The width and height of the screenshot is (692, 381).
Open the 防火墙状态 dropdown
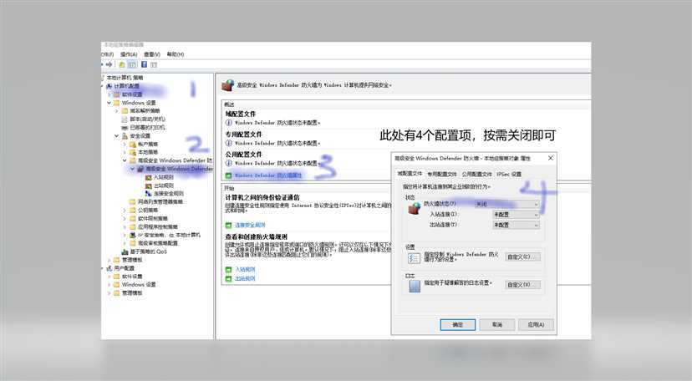(506, 204)
